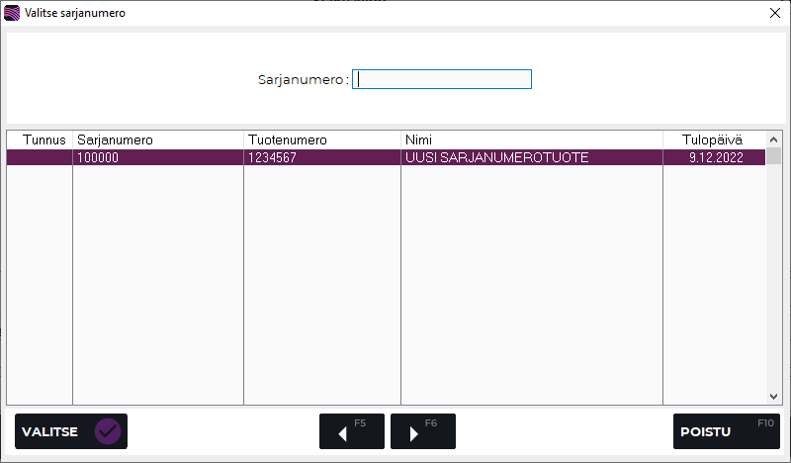Close the Valitse sarjanumero window
Screen dimensions: 791x463
[773, 13]
